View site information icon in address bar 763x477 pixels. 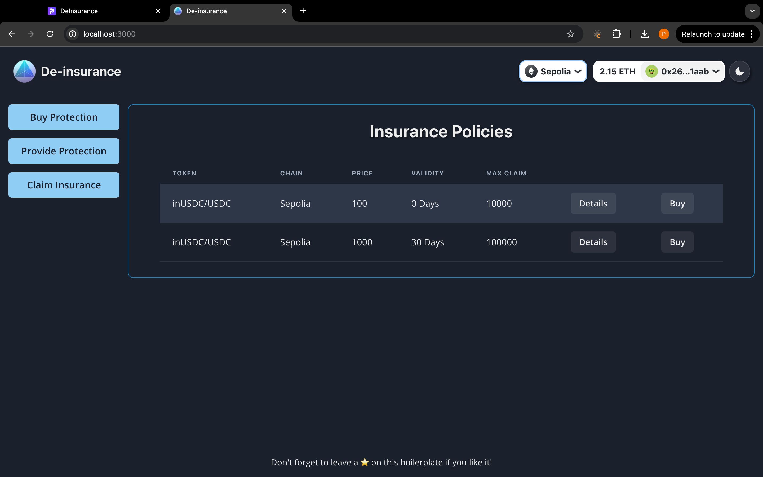tap(73, 34)
